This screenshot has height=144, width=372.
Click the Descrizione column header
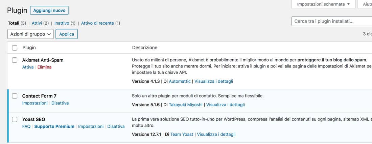[x=145, y=48]
